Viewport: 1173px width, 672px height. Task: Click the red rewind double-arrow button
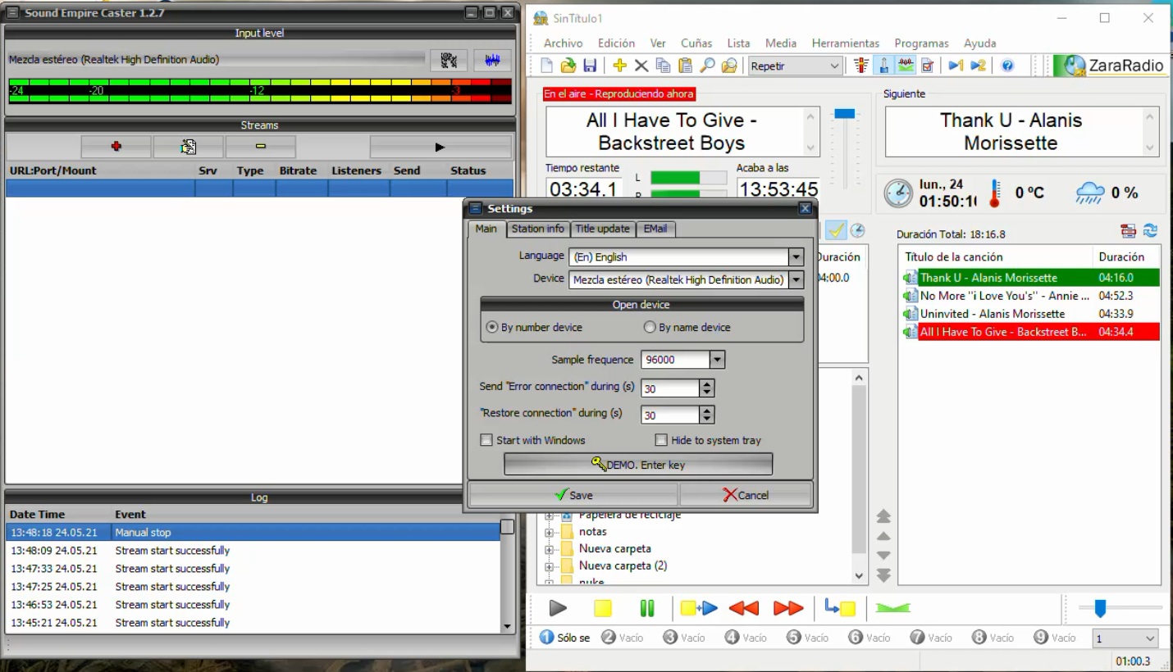click(744, 608)
